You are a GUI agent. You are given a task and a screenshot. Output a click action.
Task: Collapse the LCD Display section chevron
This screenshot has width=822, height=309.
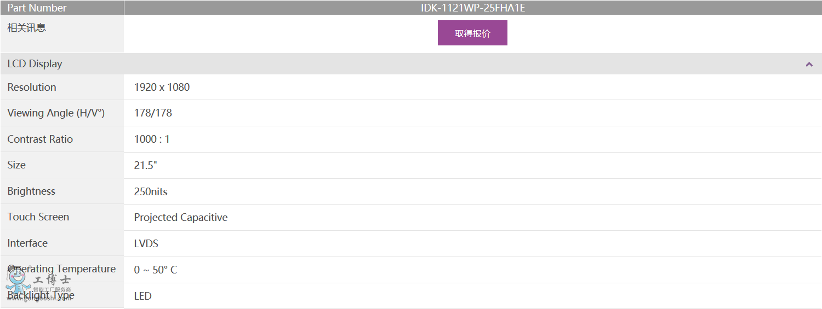tap(809, 65)
